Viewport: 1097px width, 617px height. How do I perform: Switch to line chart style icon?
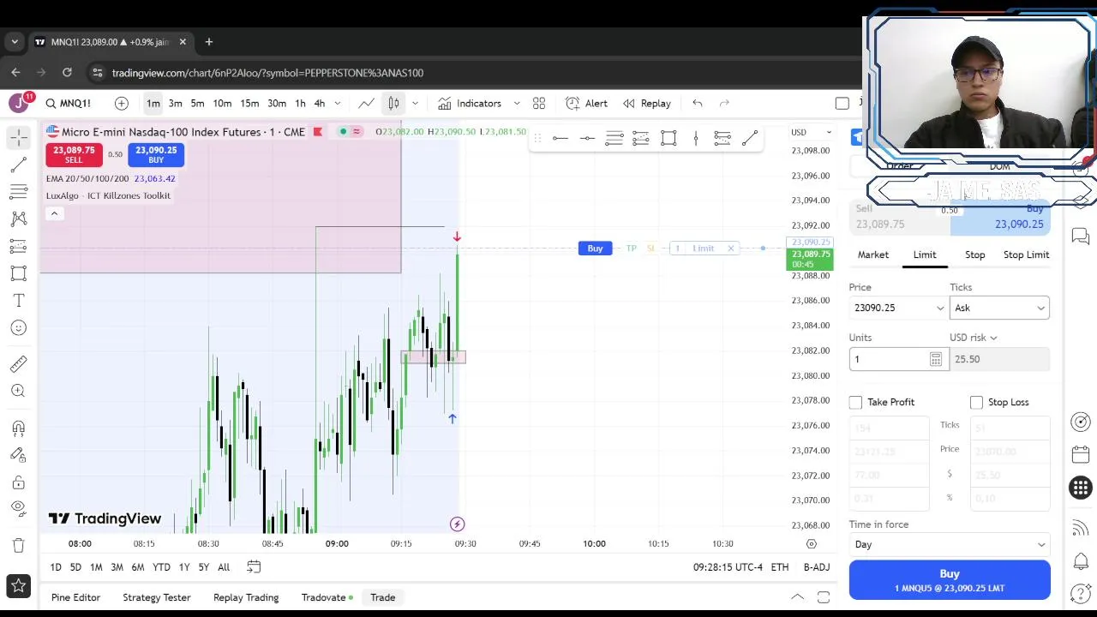coord(366,103)
